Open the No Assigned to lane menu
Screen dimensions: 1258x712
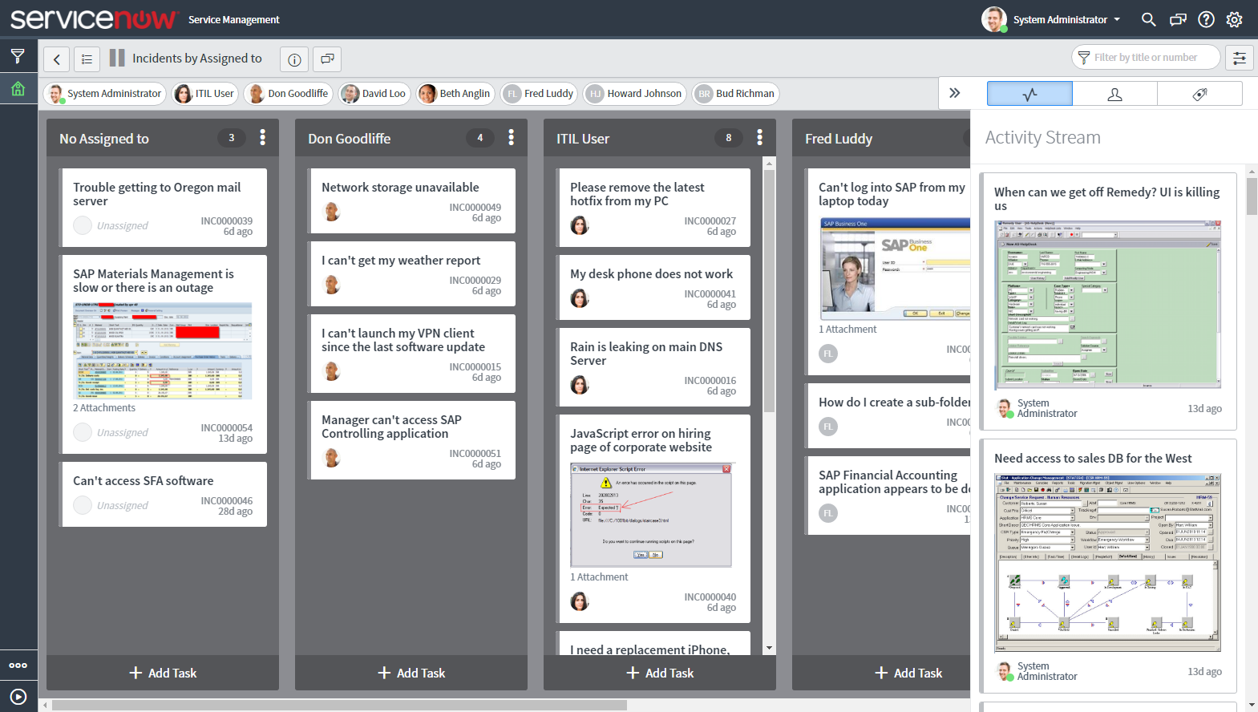pos(262,138)
